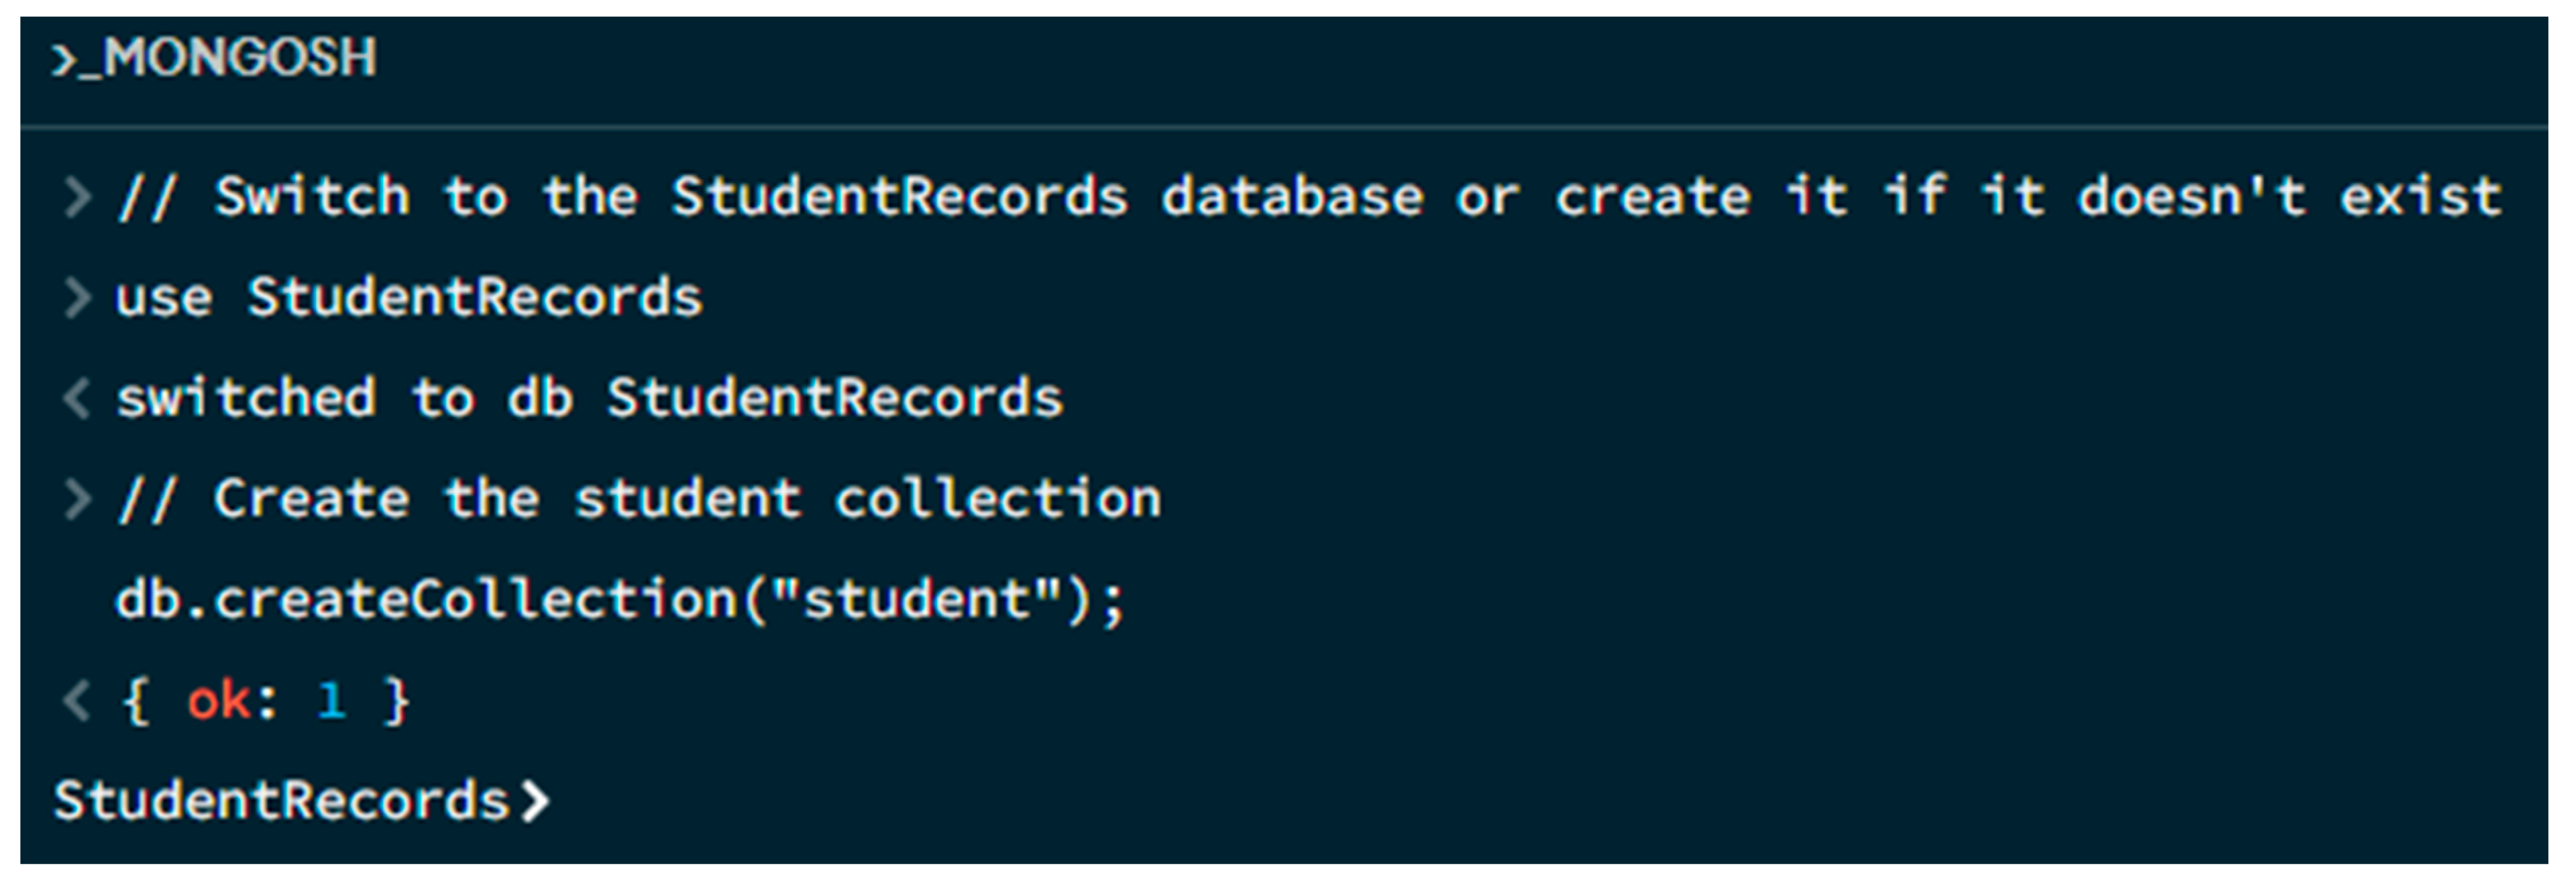Screen dimensions: 2569x885
Task: Click the word "exist" ending the first comment
Action: click(x=2420, y=196)
